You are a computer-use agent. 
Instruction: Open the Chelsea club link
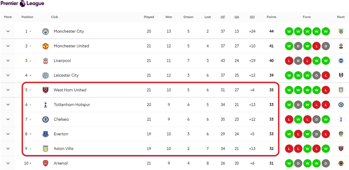click(61, 119)
